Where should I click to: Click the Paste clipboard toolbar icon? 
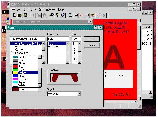click(x=44, y=15)
